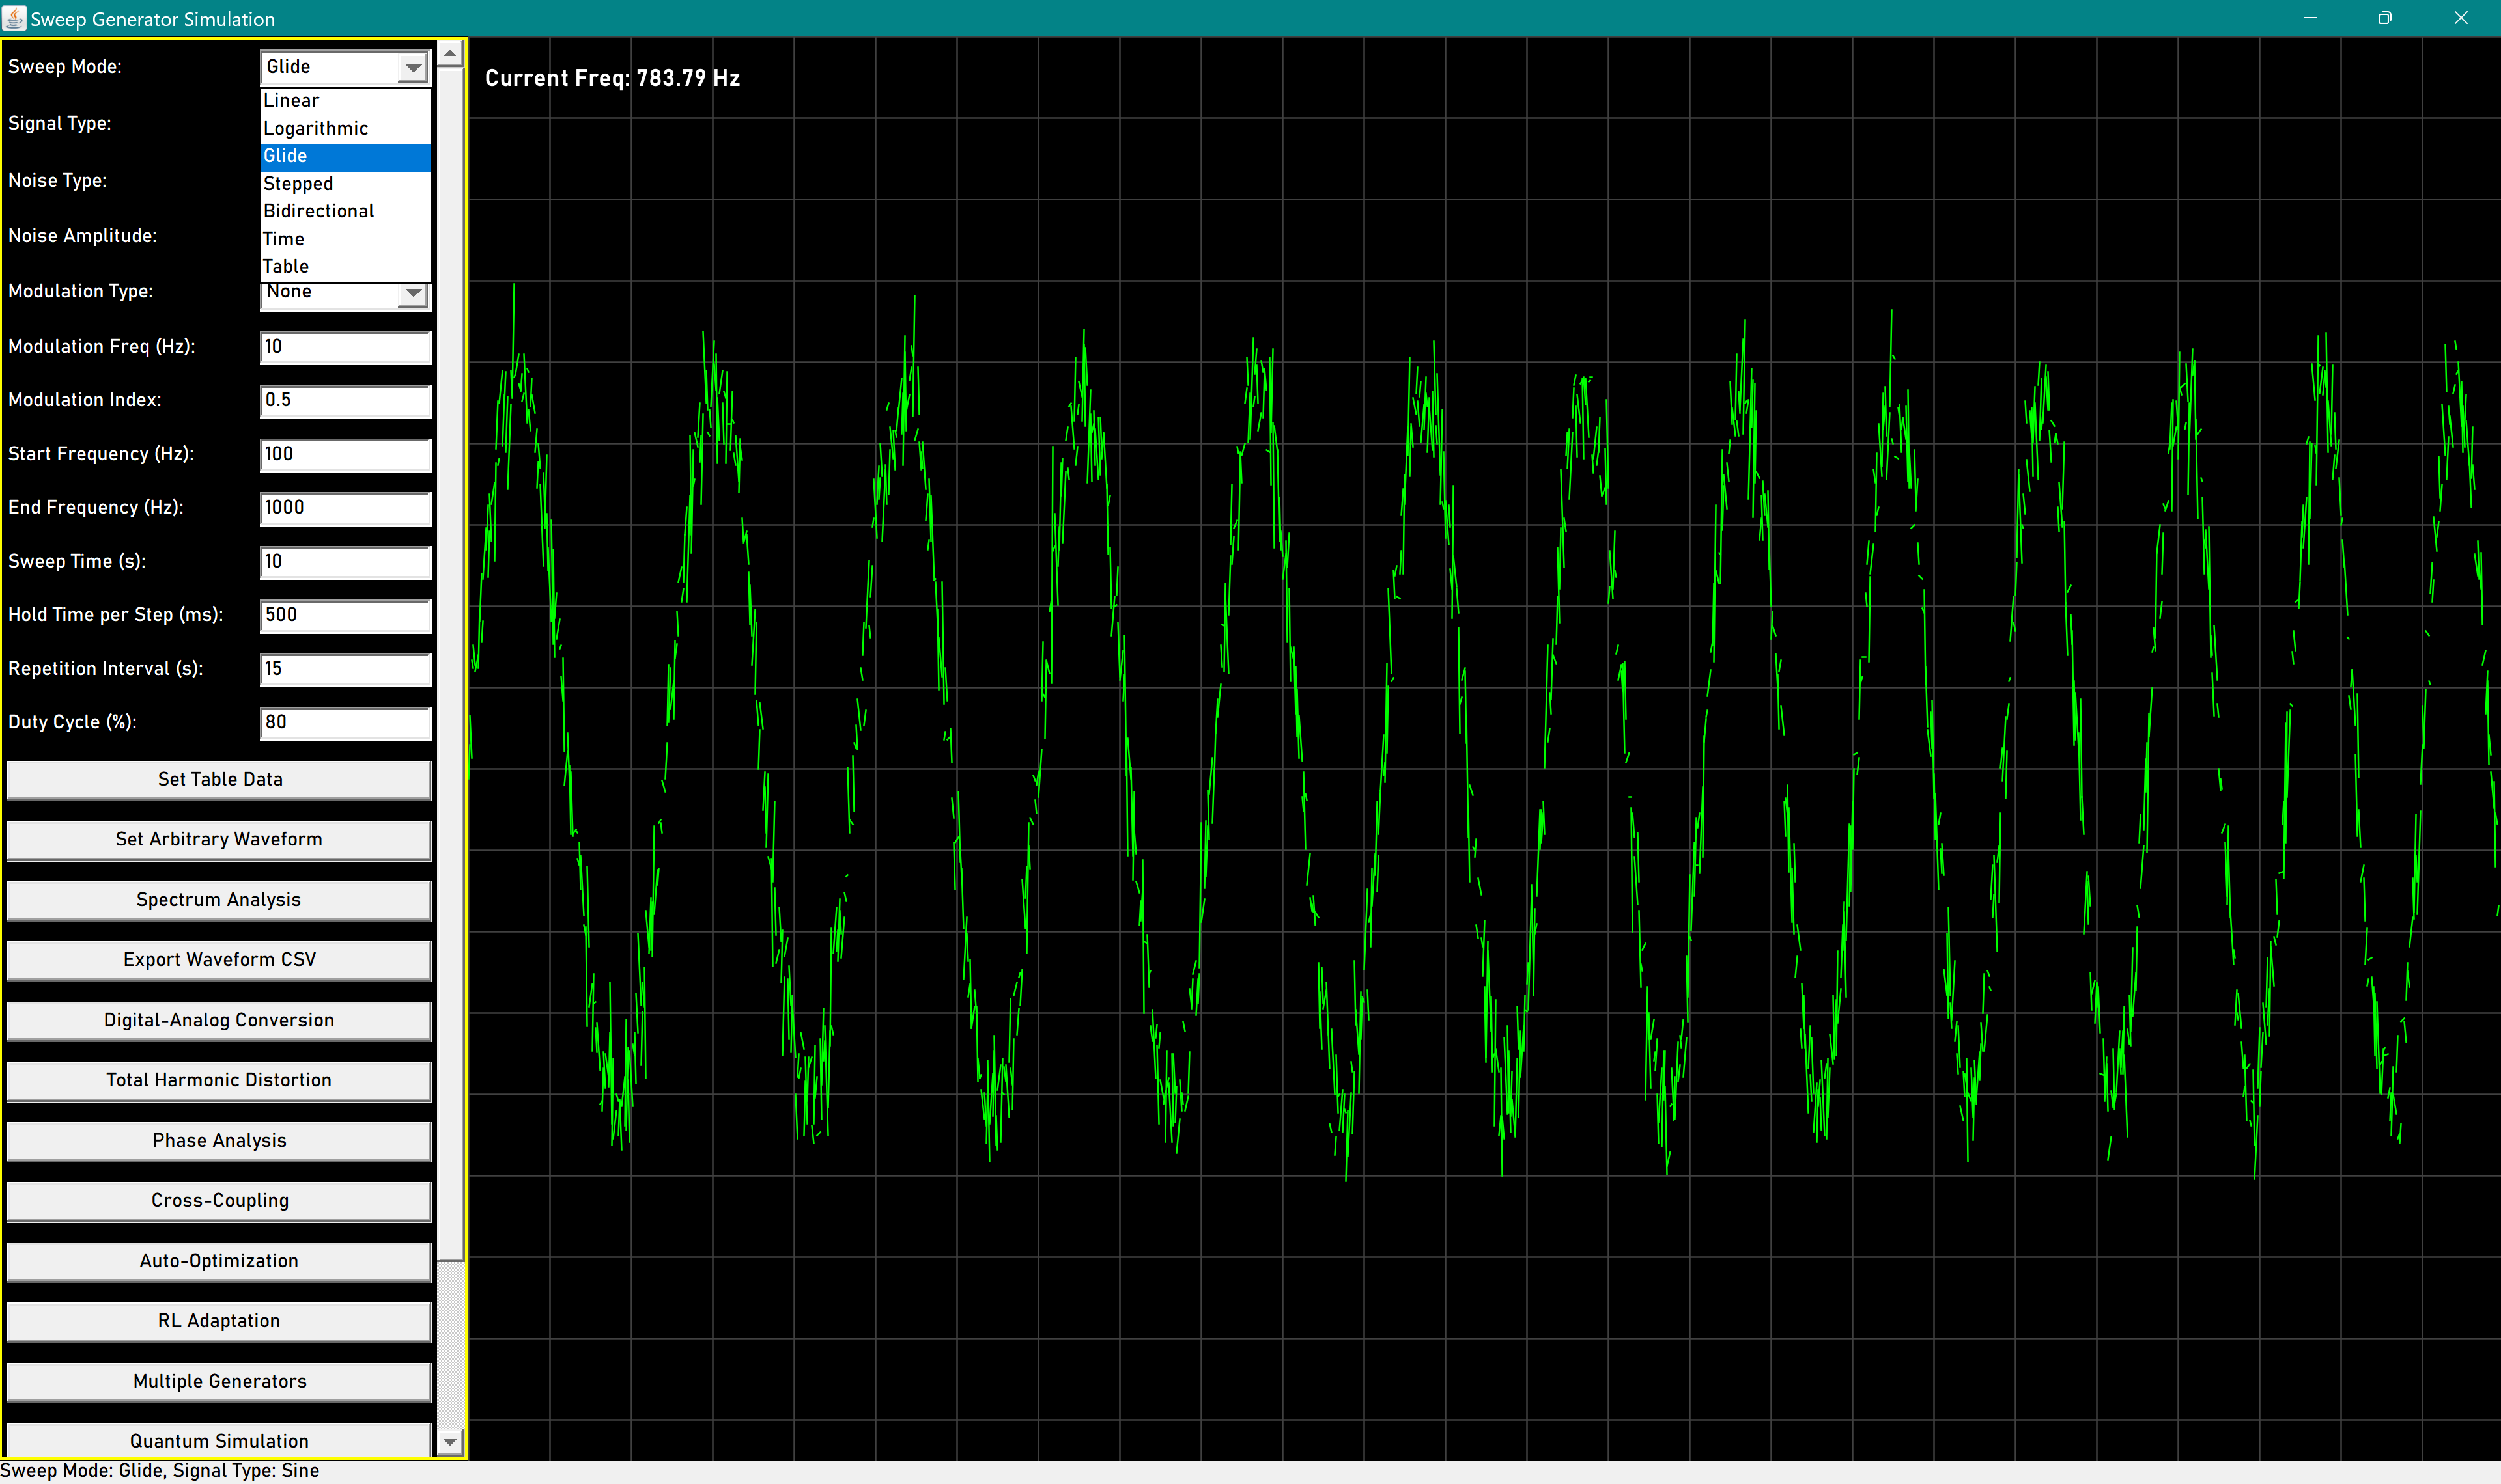Viewport: 2501px width, 1484px height.
Task: Click the Set Arbitrary Waveform button
Action: 219,839
